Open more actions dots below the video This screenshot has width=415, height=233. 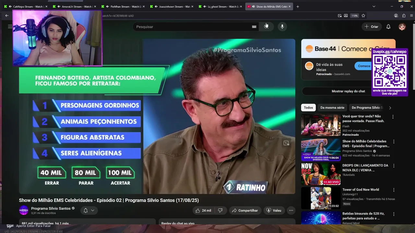[x=291, y=210]
